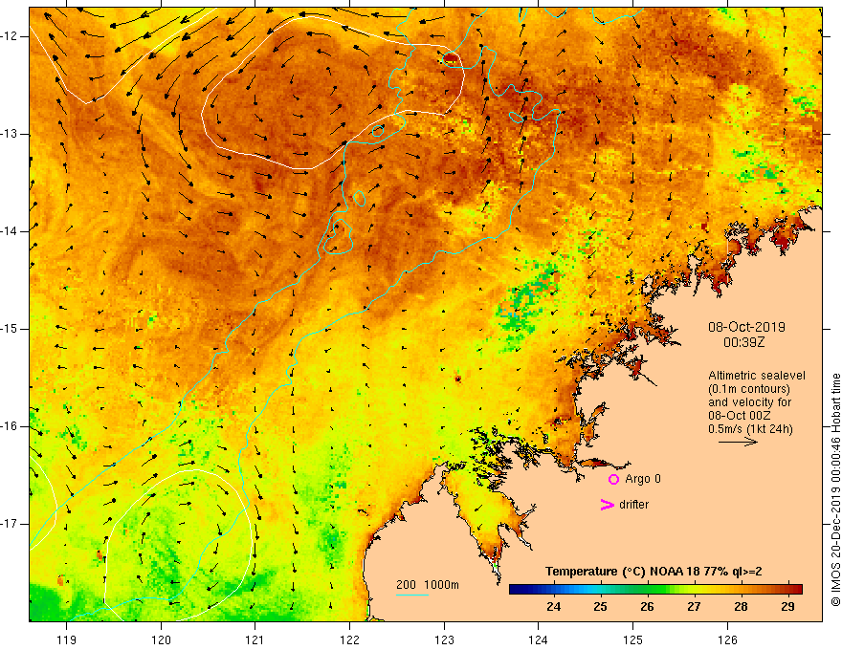Click the -13 latitude axis label

(x=10, y=134)
